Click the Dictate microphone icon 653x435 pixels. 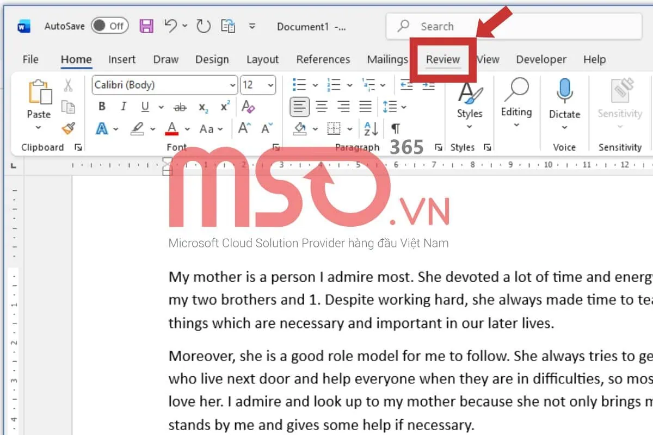click(x=564, y=92)
